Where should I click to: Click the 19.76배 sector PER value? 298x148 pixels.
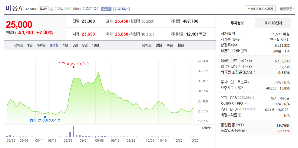point(283,125)
